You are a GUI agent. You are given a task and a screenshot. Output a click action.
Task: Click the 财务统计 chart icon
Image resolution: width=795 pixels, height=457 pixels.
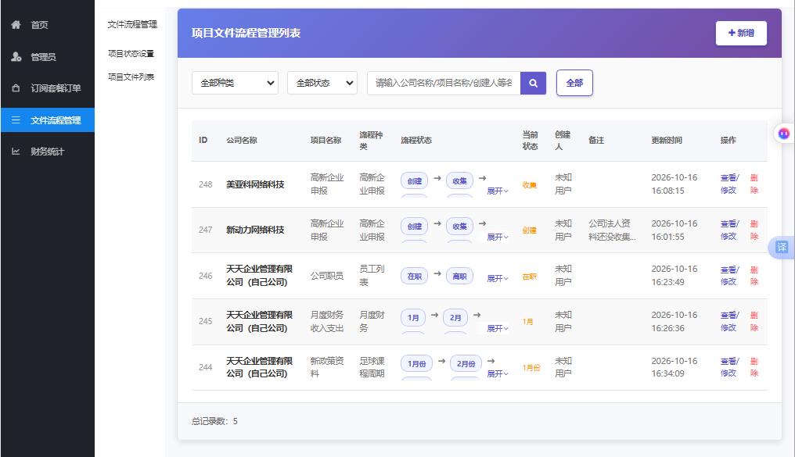tap(16, 152)
